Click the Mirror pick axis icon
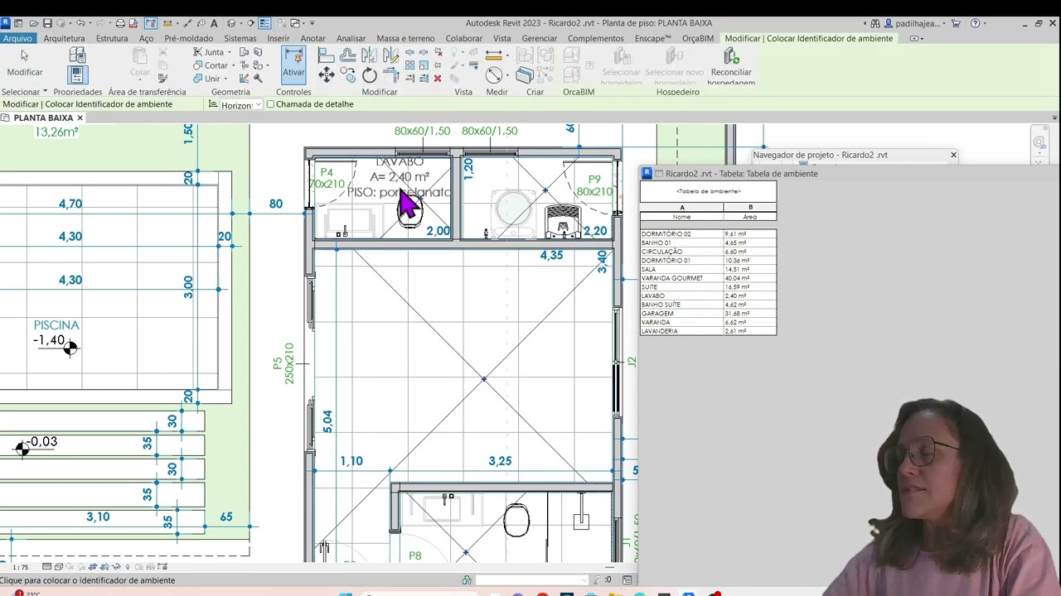This screenshot has width=1061, height=596. coord(369,55)
